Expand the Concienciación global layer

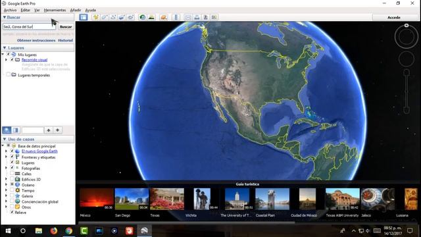click(x=6, y=201)
